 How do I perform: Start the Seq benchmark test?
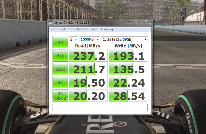click(60, 55)
